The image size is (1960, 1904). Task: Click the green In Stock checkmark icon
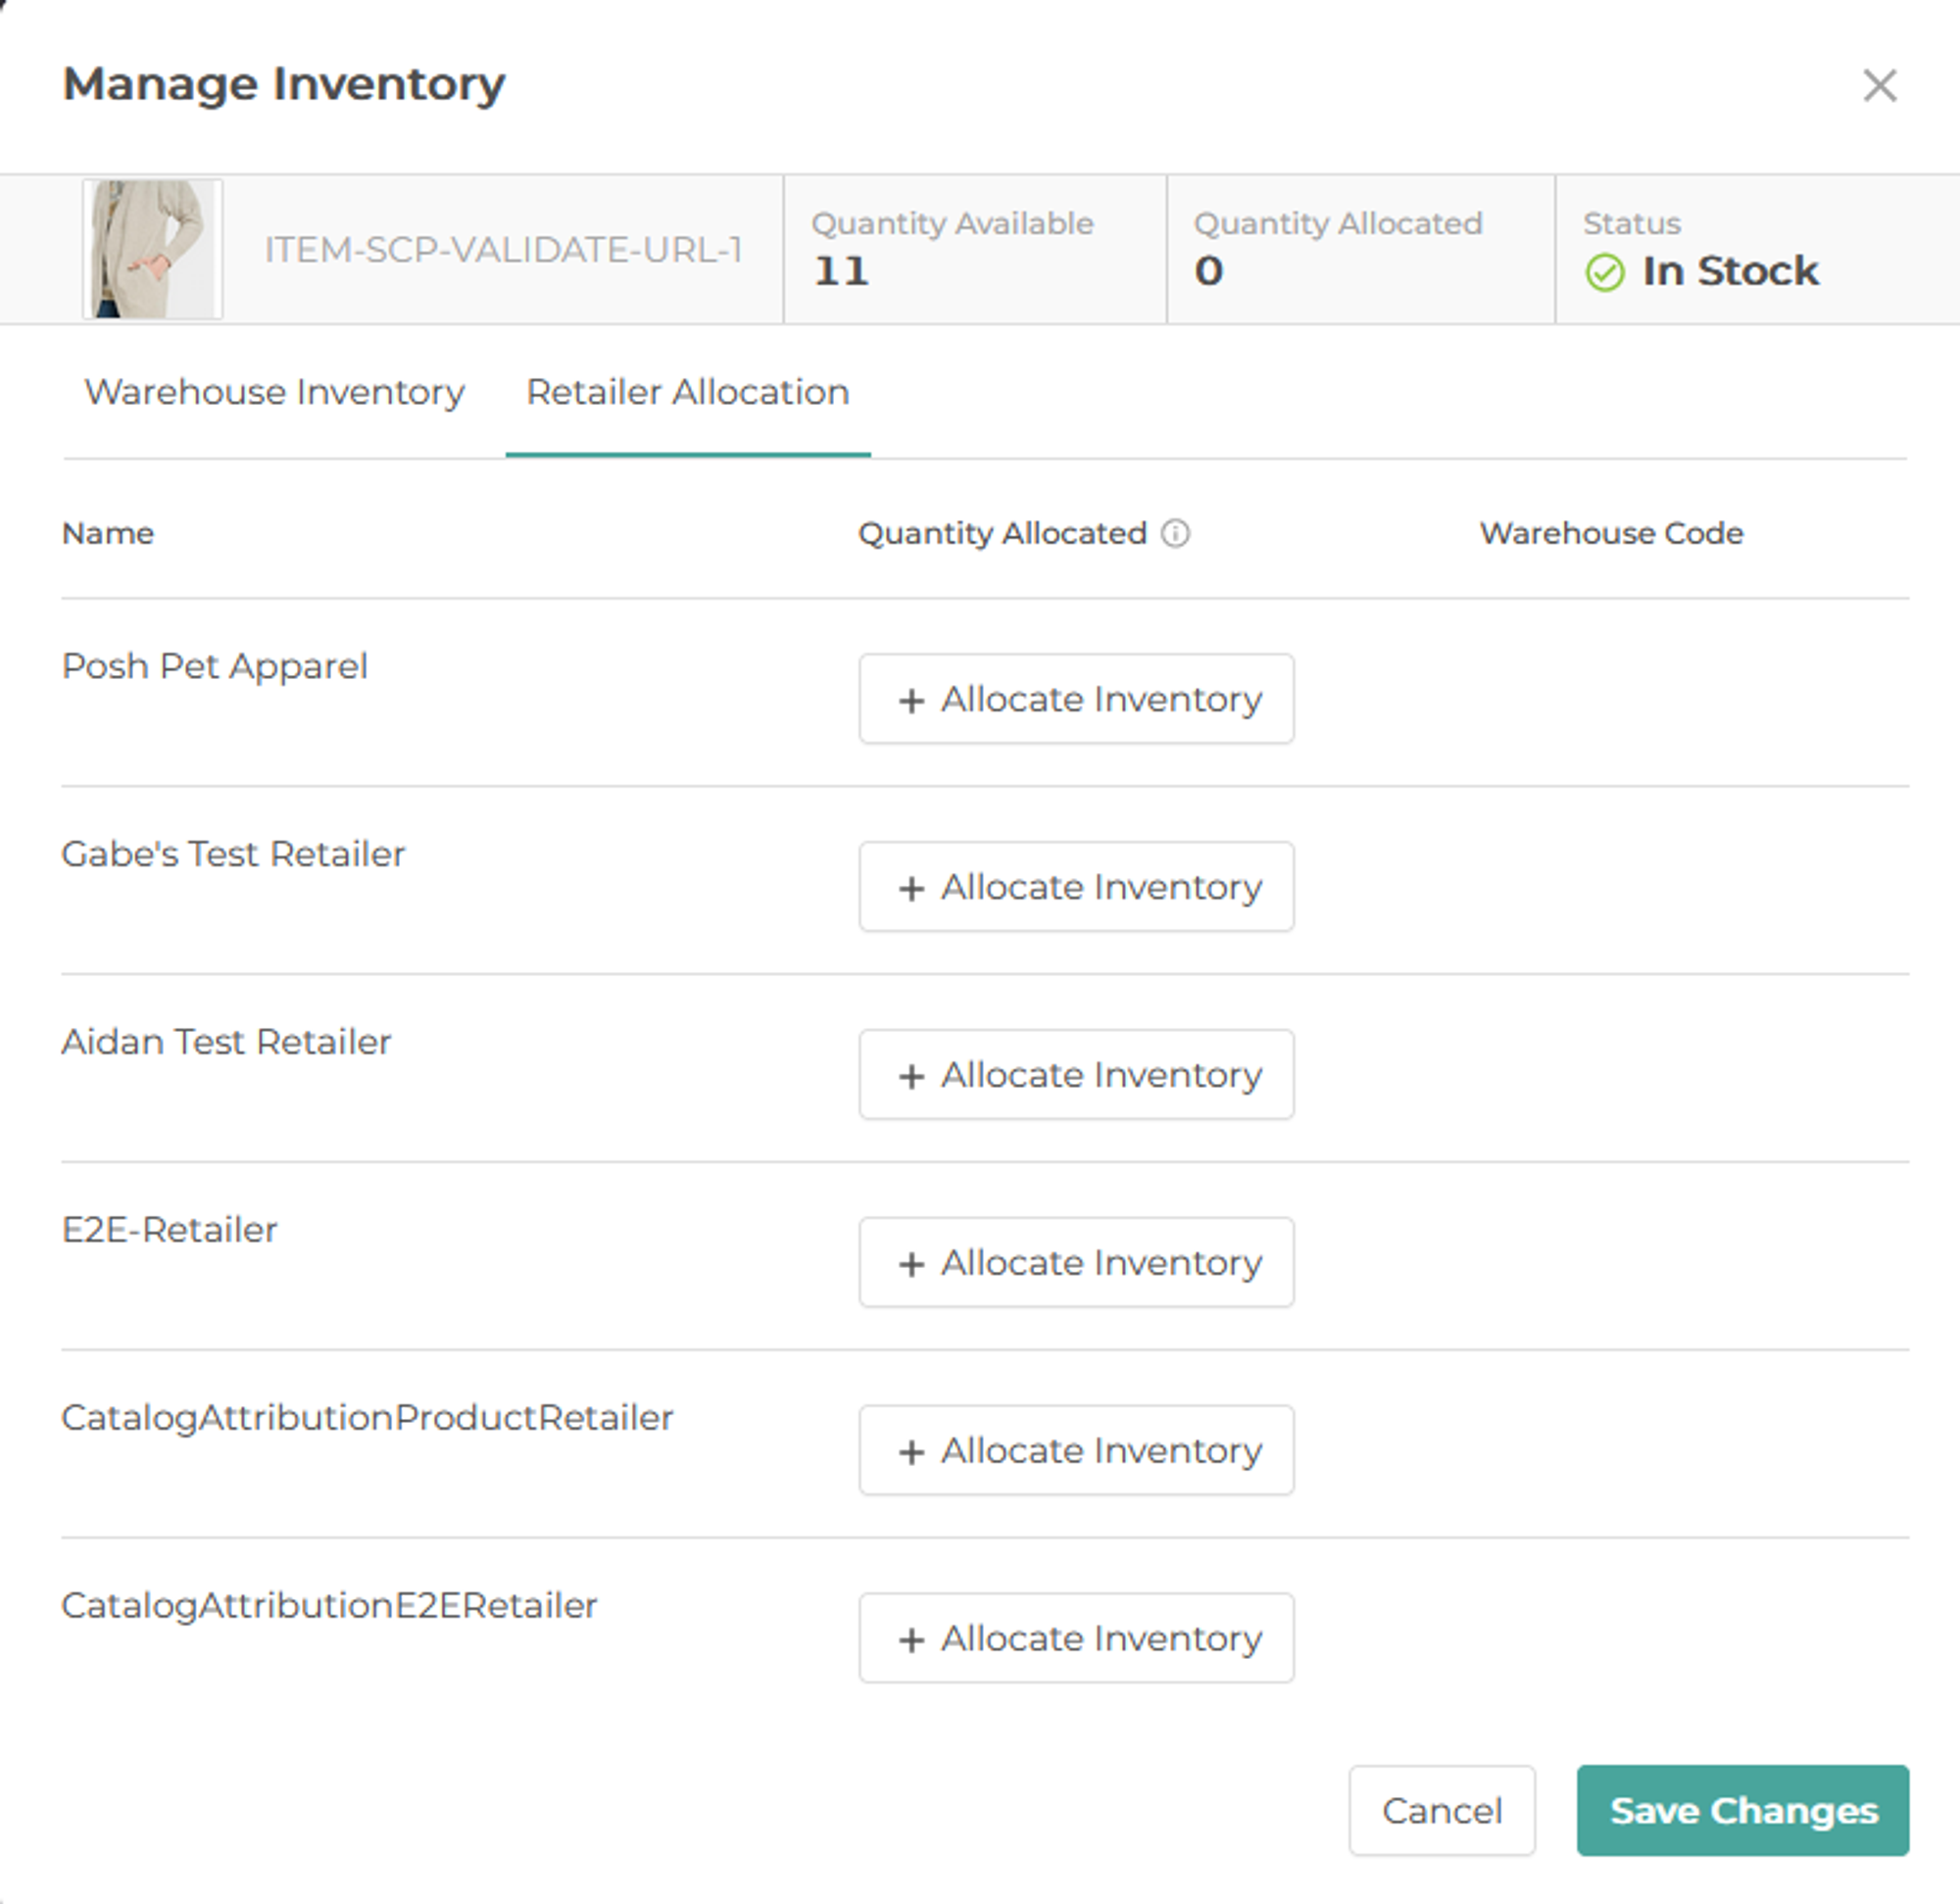(1607, 272)
